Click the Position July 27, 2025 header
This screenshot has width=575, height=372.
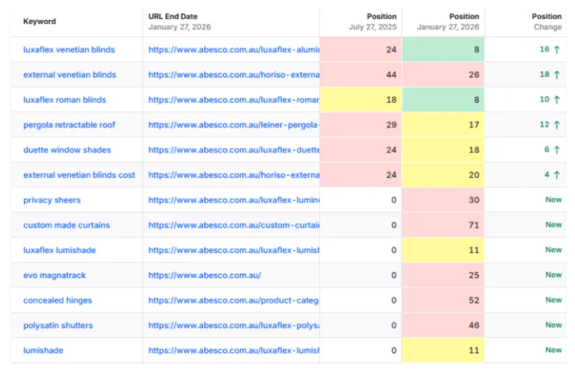[373, 21]
